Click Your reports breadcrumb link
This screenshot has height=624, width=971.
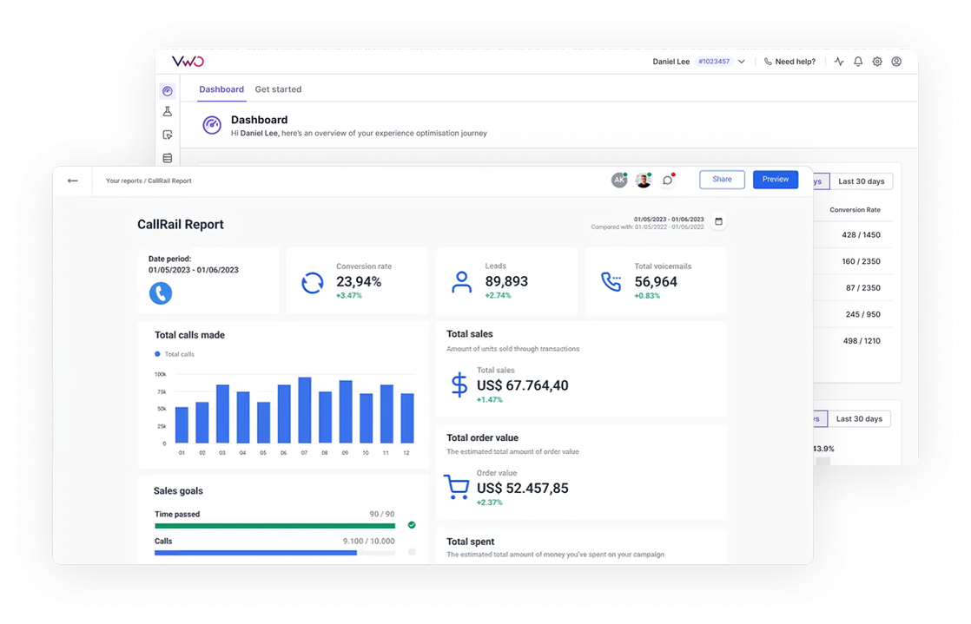click(124, 181)
